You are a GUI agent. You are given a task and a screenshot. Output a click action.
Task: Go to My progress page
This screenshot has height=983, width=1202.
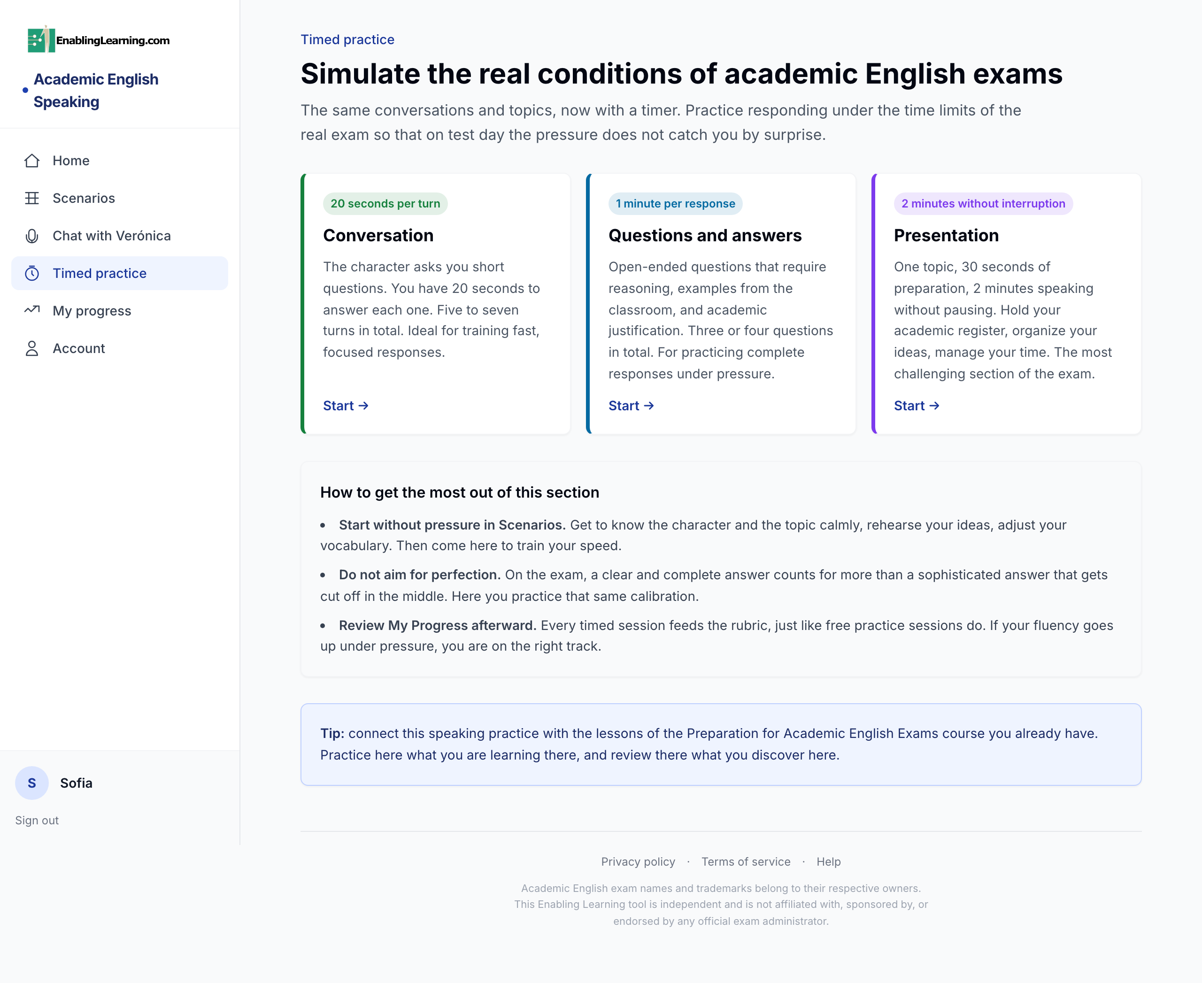point(120,311)
